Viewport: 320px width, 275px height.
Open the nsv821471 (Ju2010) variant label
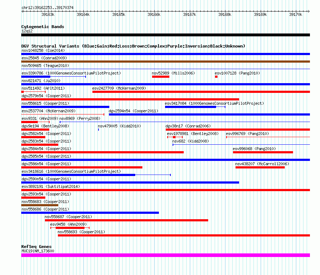41,81
